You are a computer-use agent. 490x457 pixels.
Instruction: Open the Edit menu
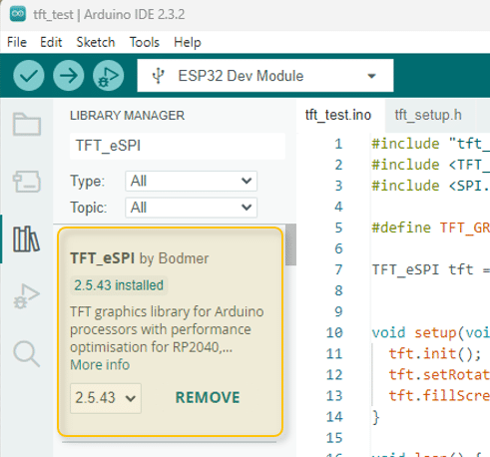[x=51, y=42]
